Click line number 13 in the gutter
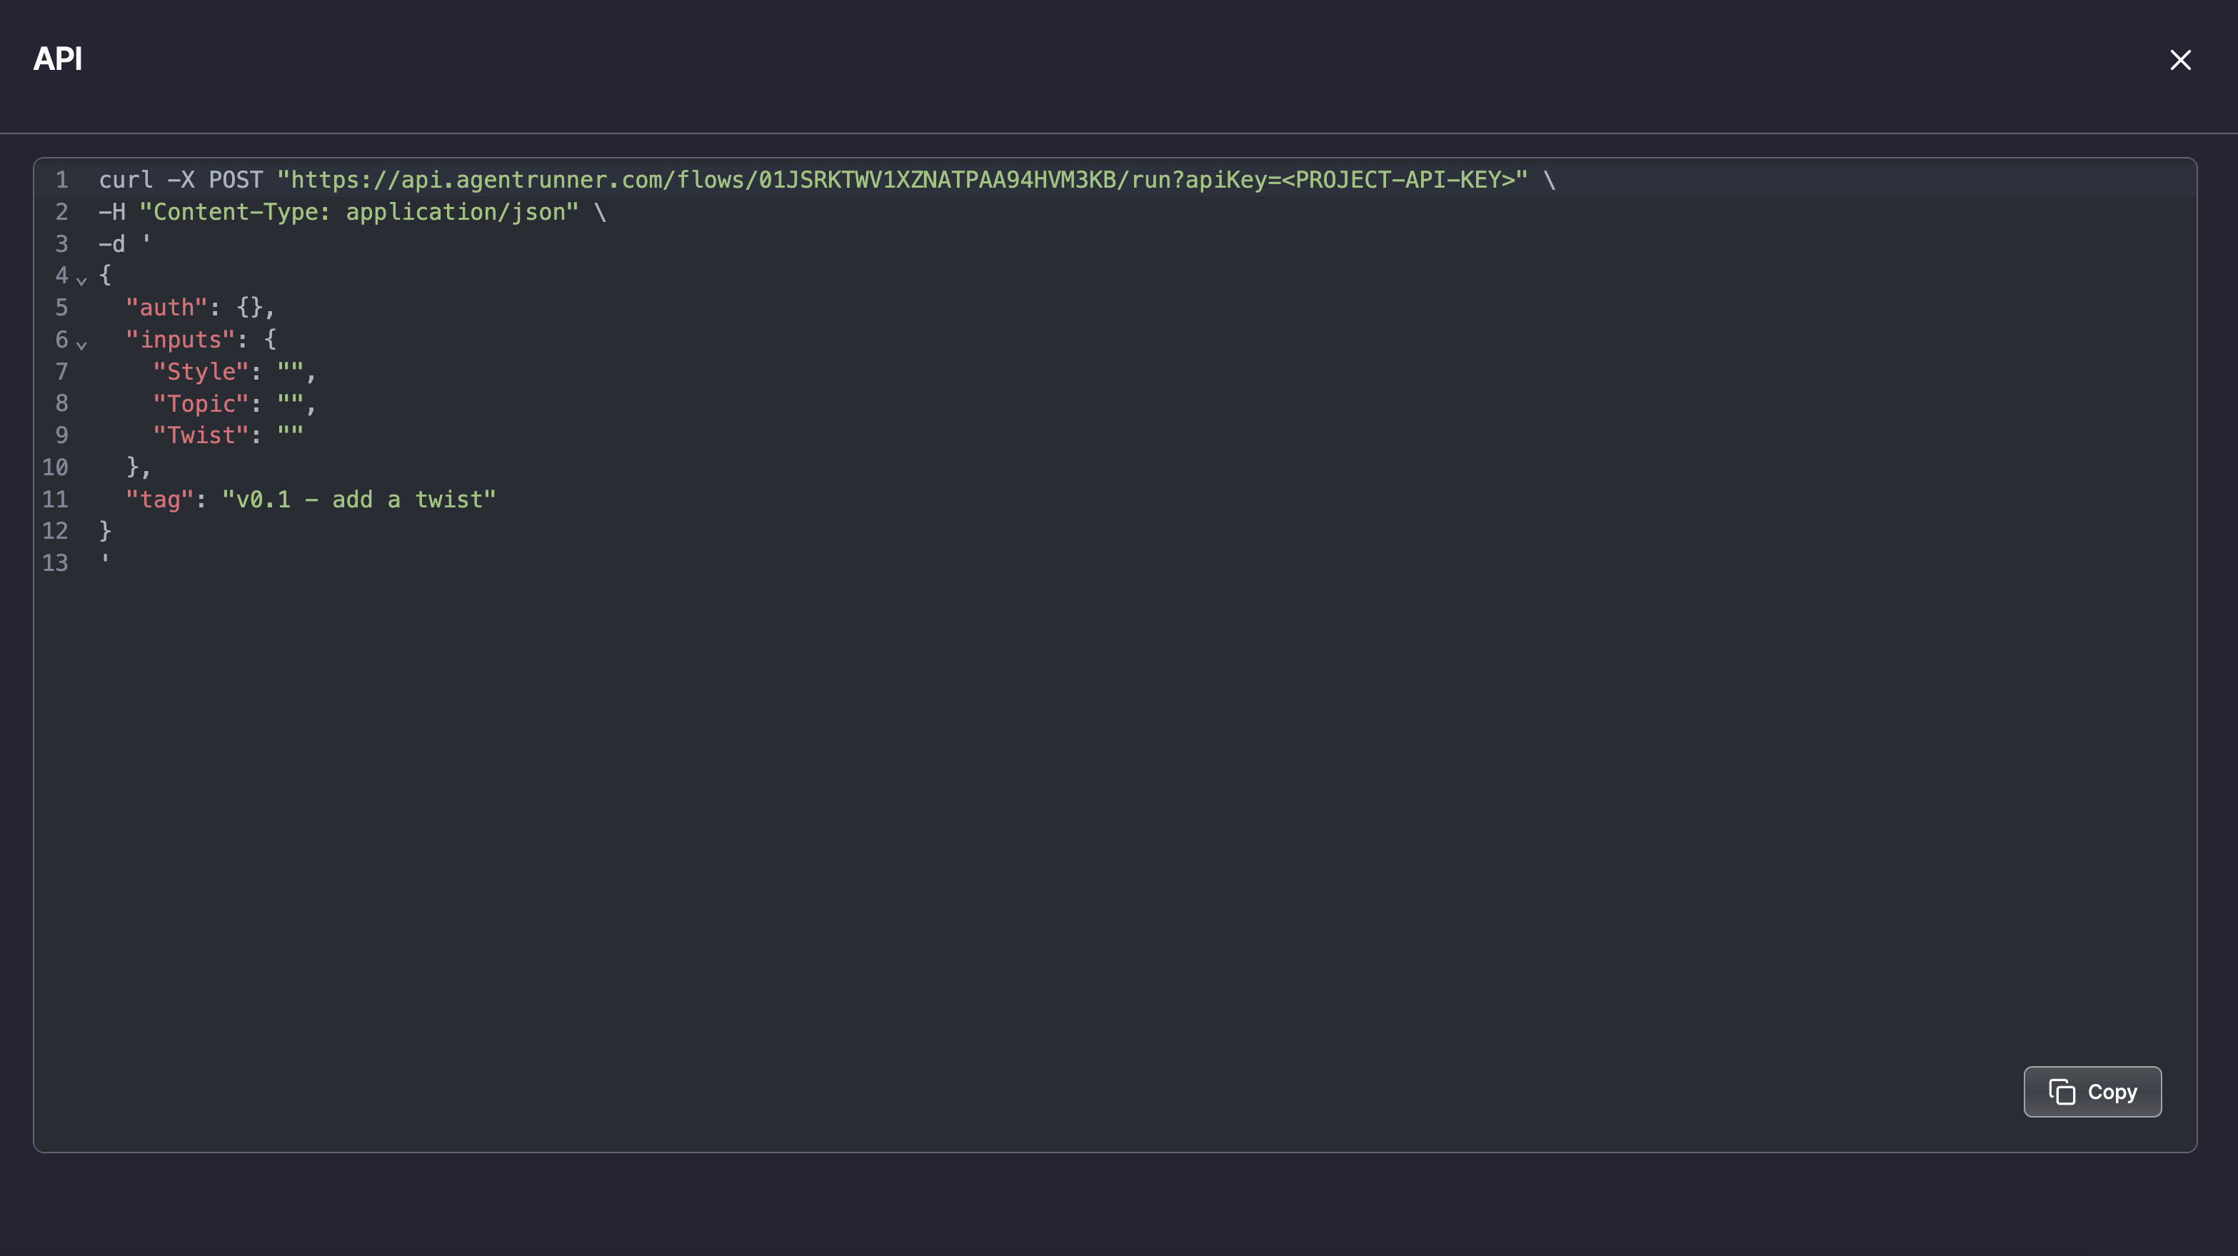2238x1256 pixels. pos(55,562)
